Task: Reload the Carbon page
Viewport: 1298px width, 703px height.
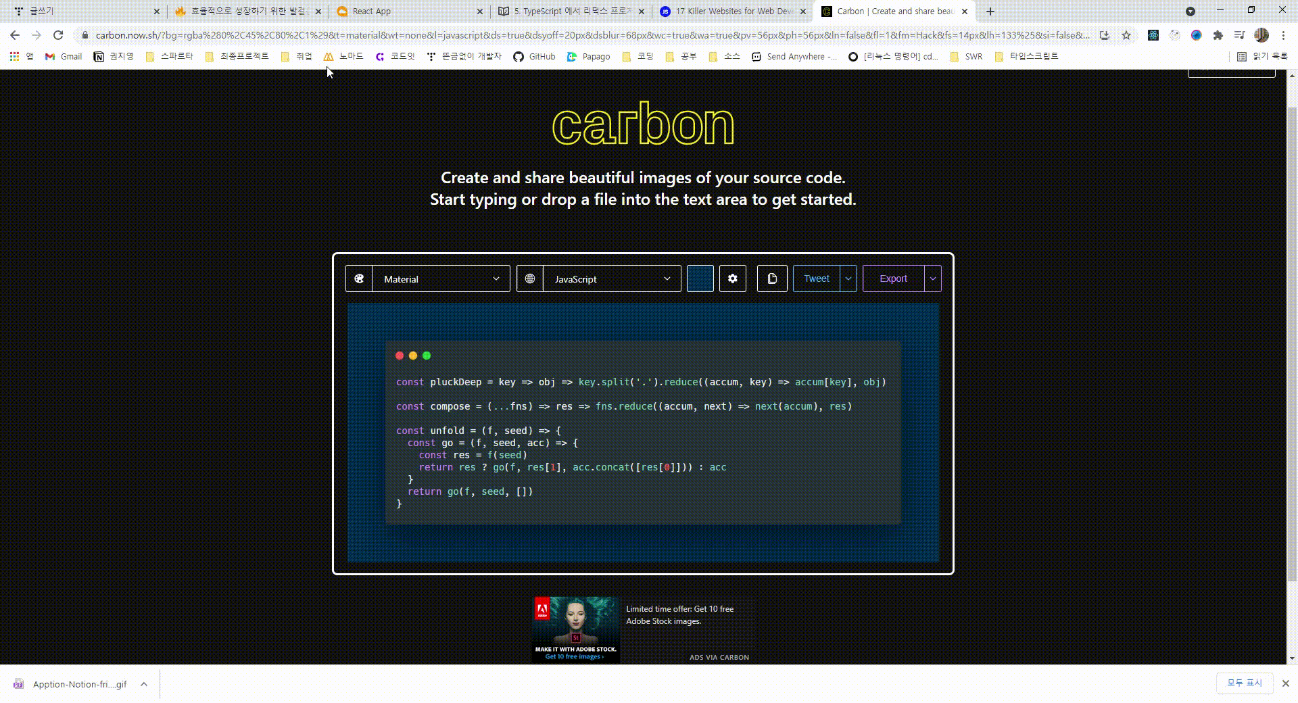Action: click(x=58, y=35)
